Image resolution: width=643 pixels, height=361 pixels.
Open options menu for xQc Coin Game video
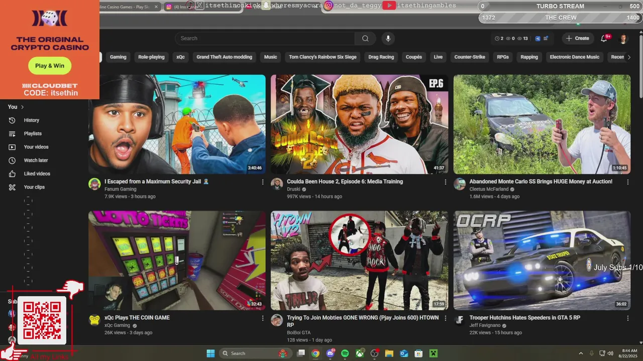click(x=262, y=318)
